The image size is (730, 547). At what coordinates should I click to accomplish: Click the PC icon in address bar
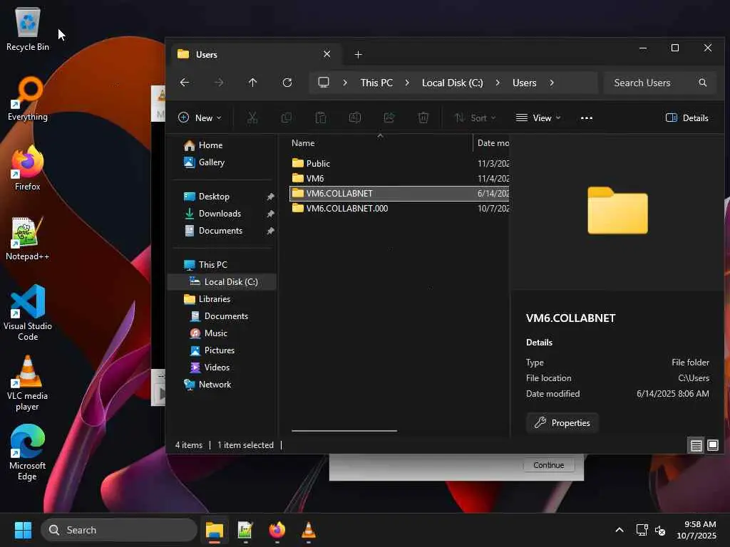click(324, 83)
